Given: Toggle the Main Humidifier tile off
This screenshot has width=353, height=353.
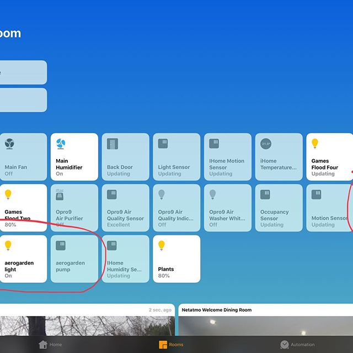Looking at the screenshot, I should click(x=74, y=157).
